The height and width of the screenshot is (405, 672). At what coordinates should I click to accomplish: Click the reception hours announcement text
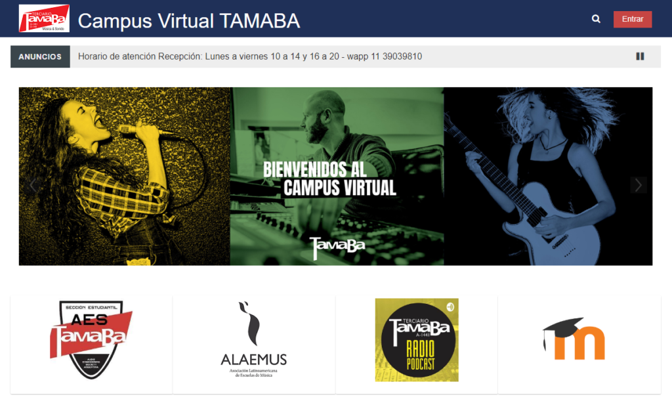250,56
